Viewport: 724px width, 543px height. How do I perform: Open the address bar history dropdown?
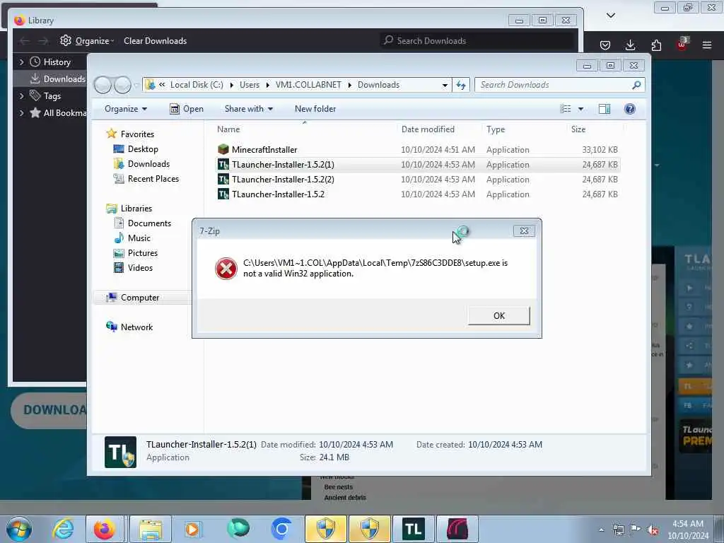[x=445, y=85]
